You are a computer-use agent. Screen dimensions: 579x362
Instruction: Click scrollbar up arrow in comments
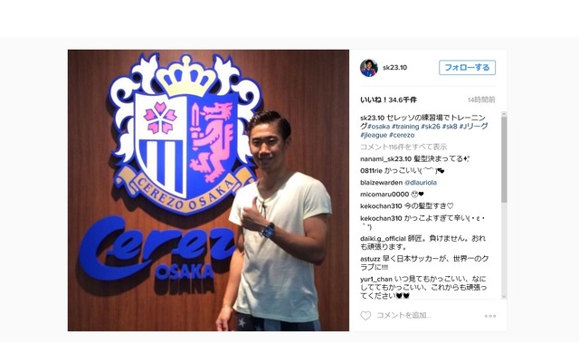point(504,114)
